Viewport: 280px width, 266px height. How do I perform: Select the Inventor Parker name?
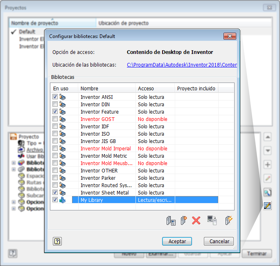point(98,178)
